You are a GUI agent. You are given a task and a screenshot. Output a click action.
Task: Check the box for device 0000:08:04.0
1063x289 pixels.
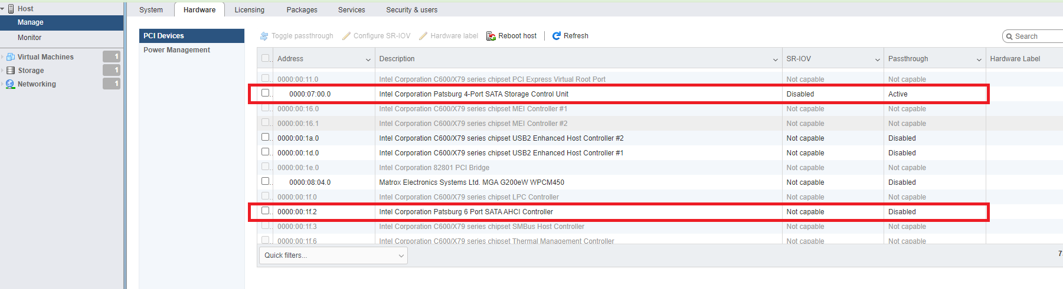click(266, 181)
